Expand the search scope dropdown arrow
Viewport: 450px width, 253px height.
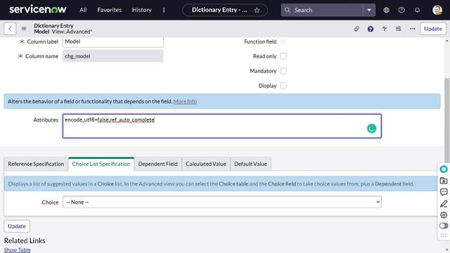[x=369, y=10]
